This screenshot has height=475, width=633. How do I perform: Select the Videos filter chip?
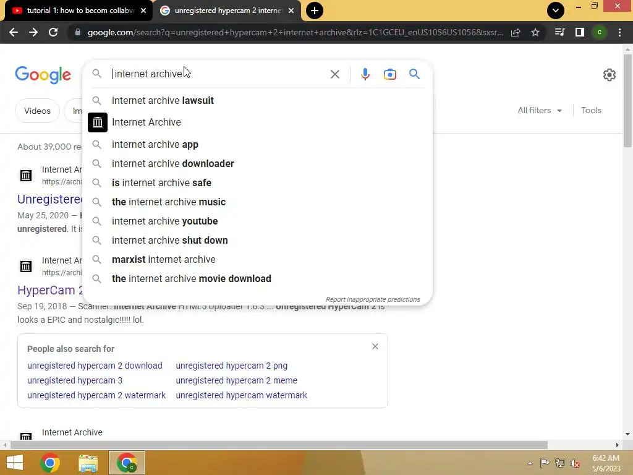[37, 111]
